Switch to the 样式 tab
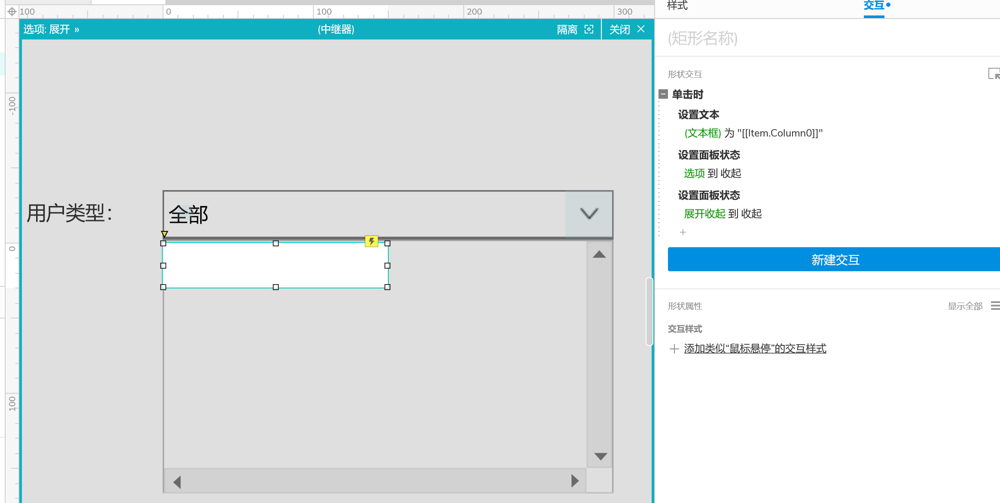The image size is (1000, 503). coord(677,6)
